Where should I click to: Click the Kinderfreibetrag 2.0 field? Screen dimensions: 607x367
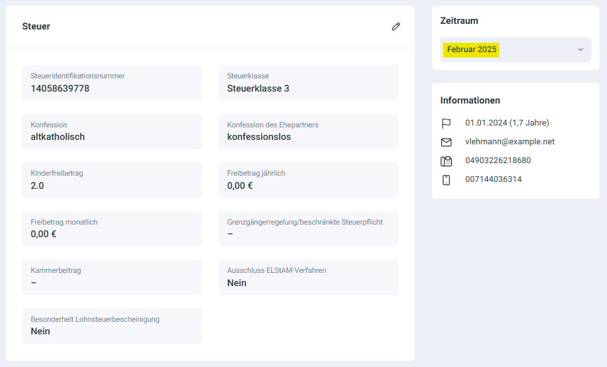click(112, 180)
